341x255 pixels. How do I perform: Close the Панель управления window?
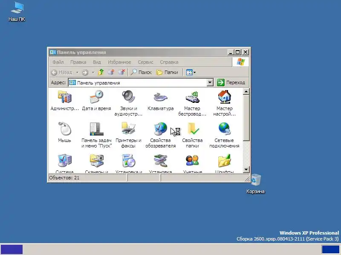[x=246, y=52]
